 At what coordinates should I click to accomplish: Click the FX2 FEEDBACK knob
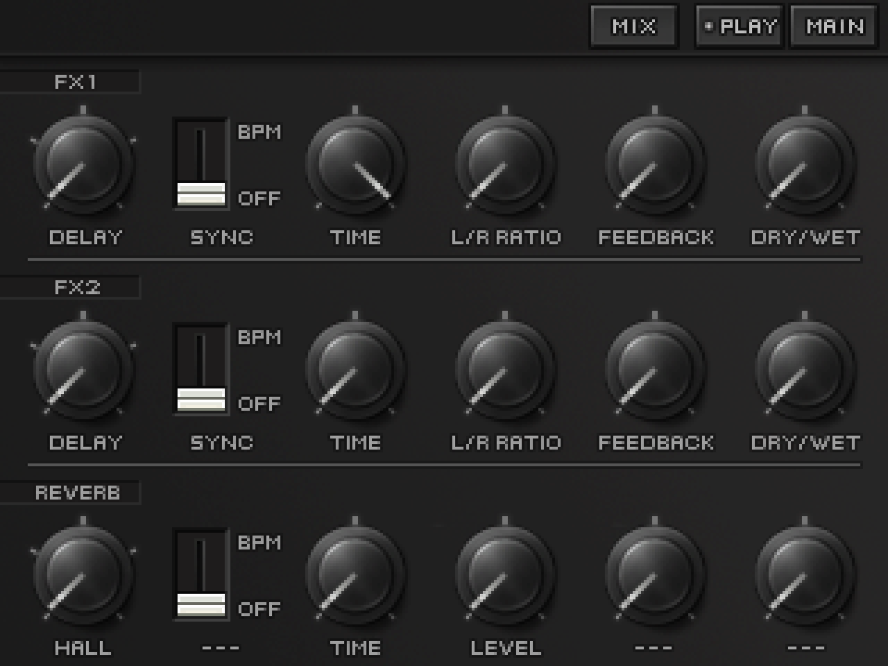655,370
